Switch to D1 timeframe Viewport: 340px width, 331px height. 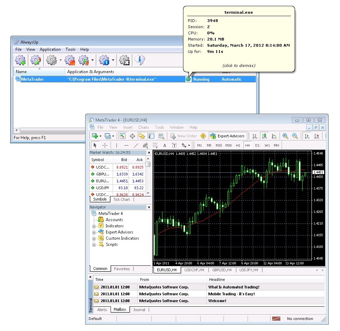click(x=257, y=146)
